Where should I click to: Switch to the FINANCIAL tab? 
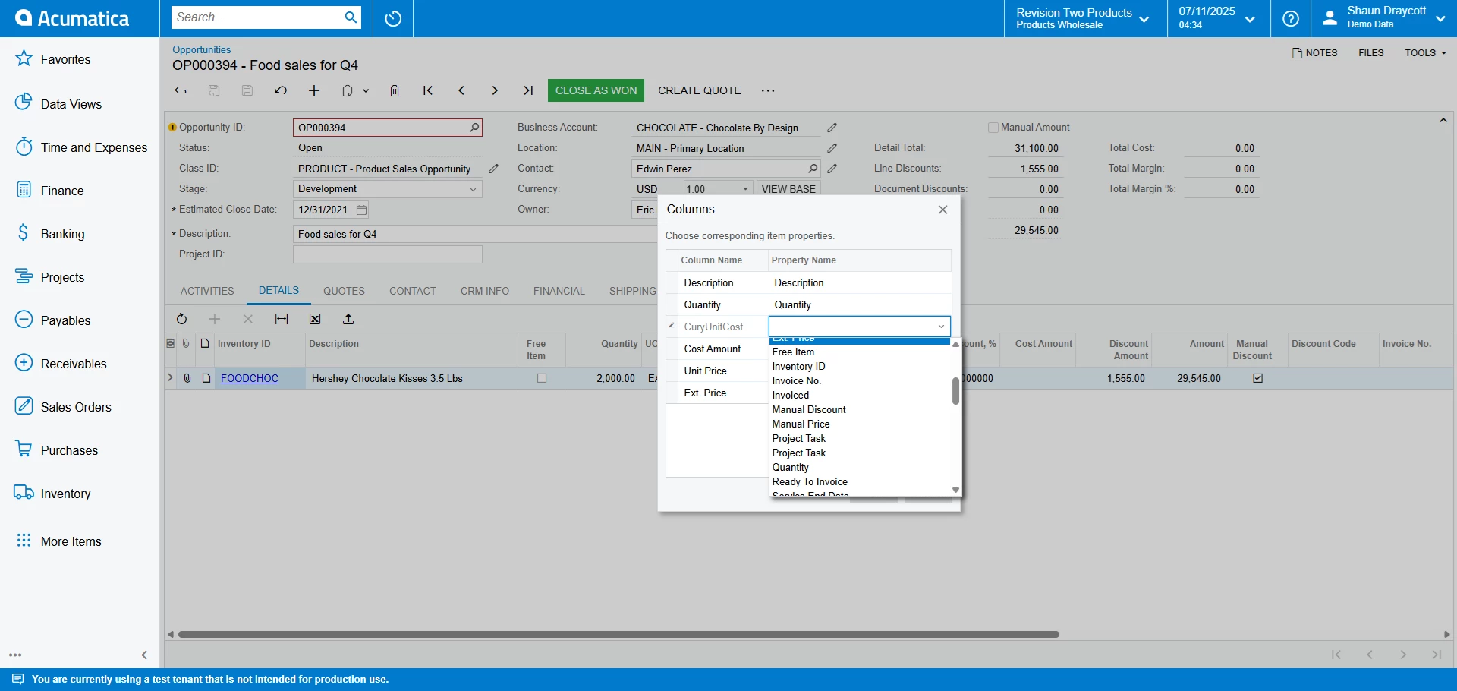[x=559, y=291]
